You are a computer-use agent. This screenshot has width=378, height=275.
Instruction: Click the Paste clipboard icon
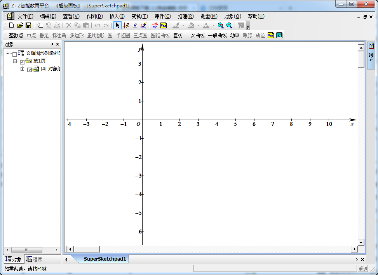pyautogui.click(x=86, y=25)
